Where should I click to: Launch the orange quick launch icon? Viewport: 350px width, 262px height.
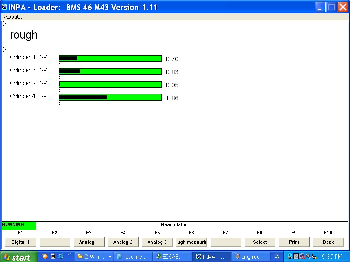(x=45, y=257)
